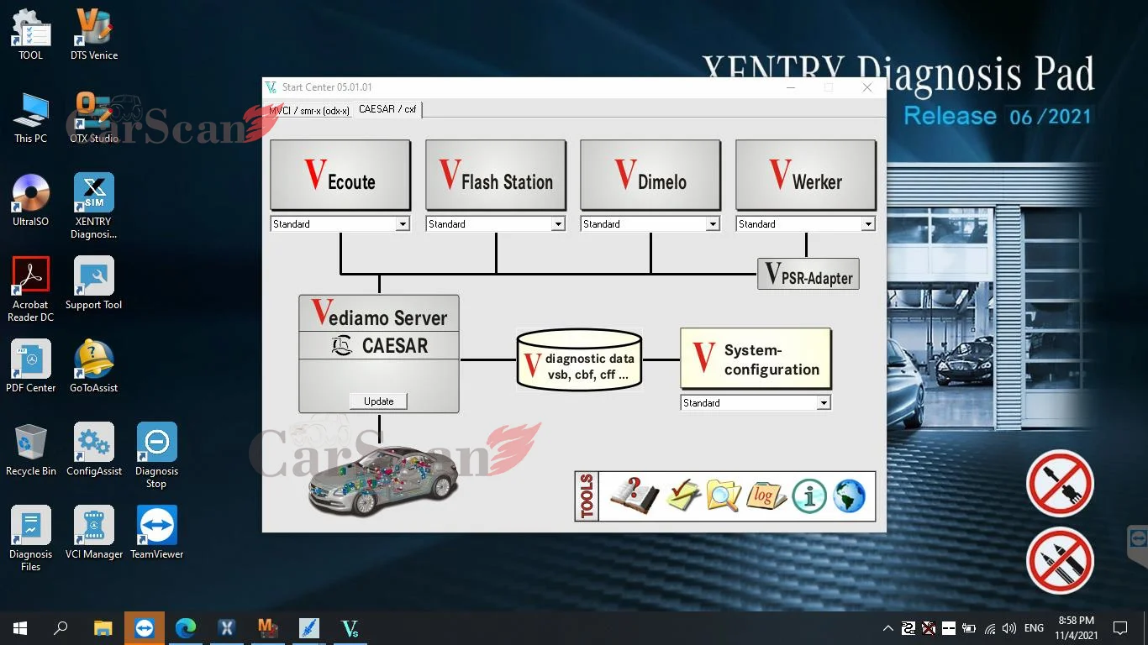This screenshot has height=645, width=1148.
Task: Expand the Flash Station Standard dropdown
Action: (557, 224)
